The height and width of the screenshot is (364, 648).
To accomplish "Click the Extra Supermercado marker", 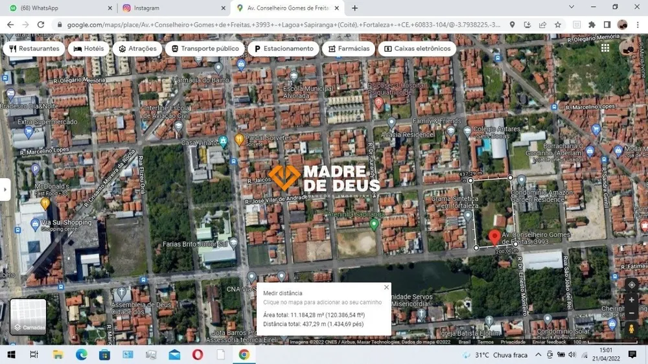I will (x=29, y=131).
